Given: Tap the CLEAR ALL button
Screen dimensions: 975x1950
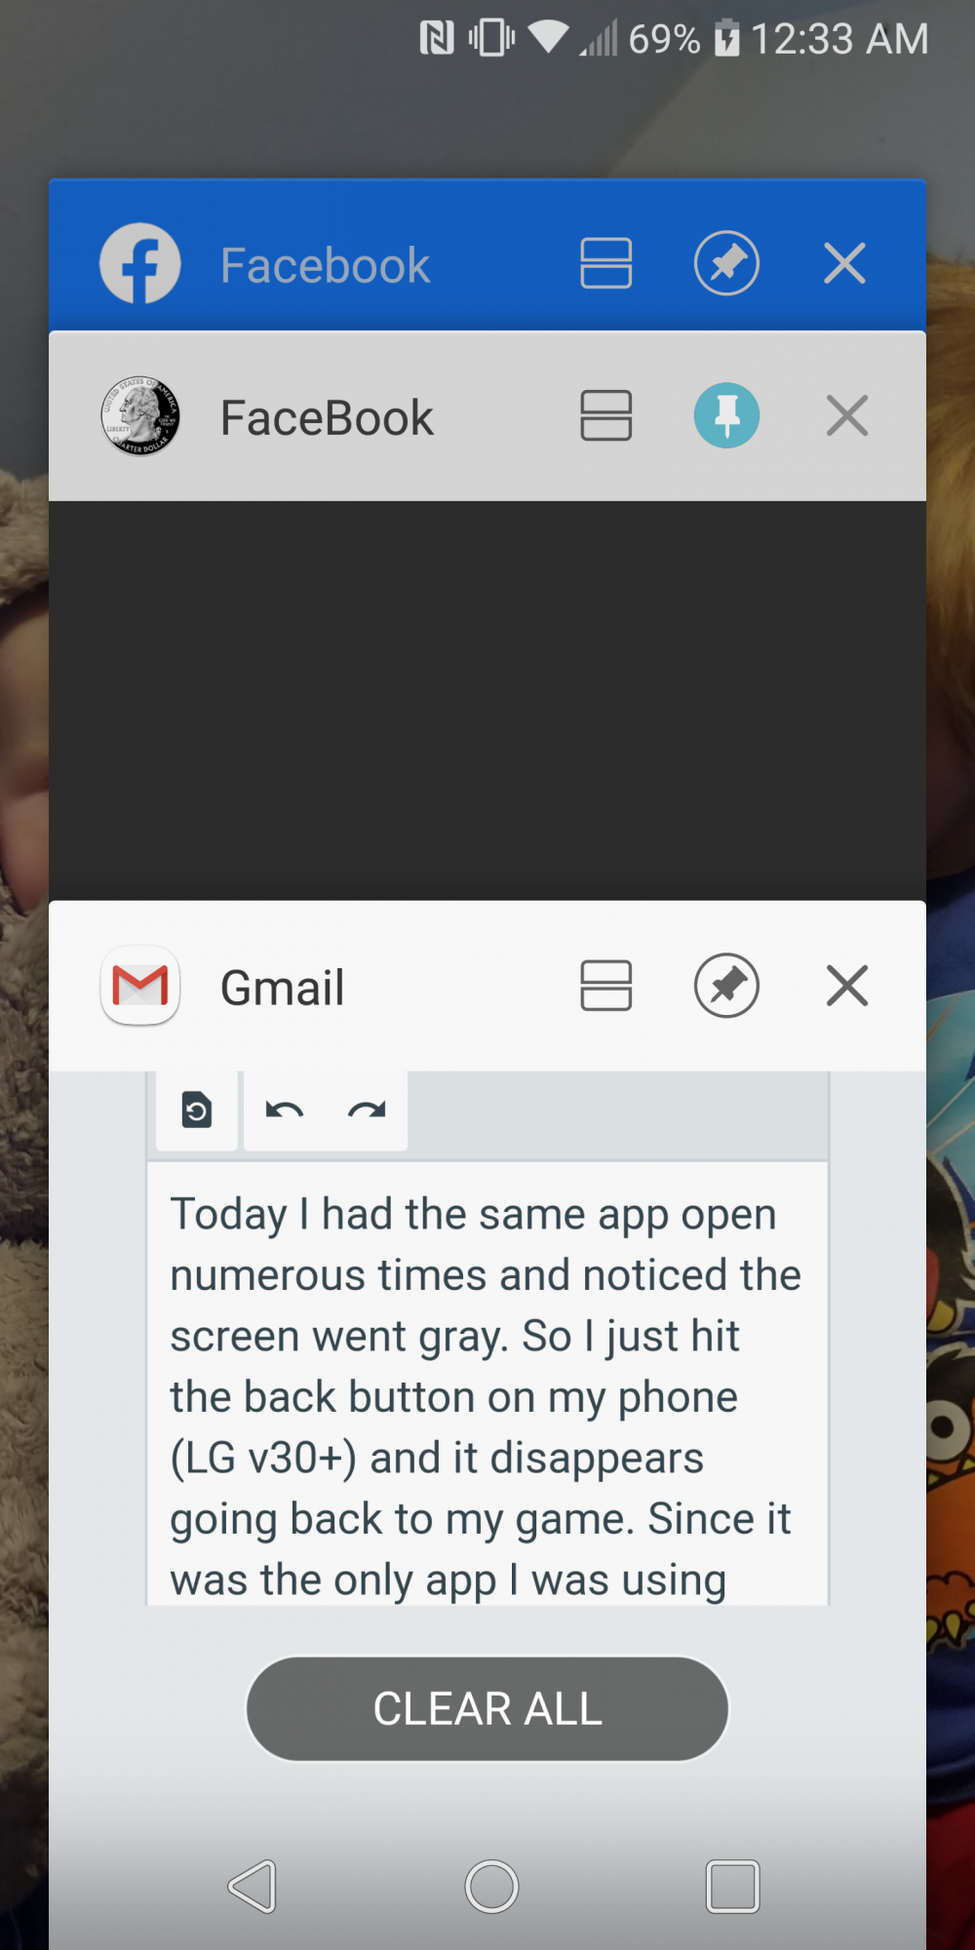Looking at the screenshot, I should [x=487, y=1708].
